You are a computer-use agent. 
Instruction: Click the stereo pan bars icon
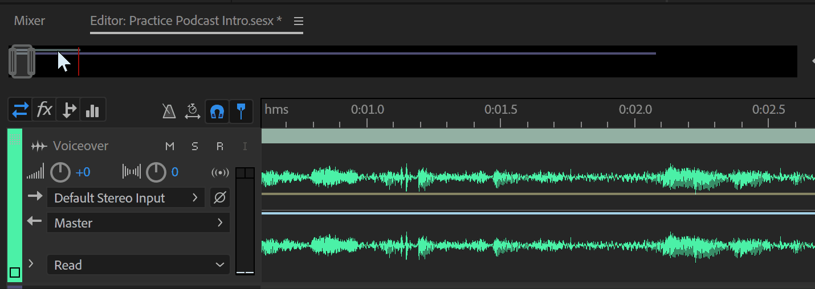point(132,172)
